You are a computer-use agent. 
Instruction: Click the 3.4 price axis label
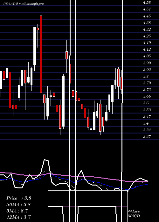146,123
